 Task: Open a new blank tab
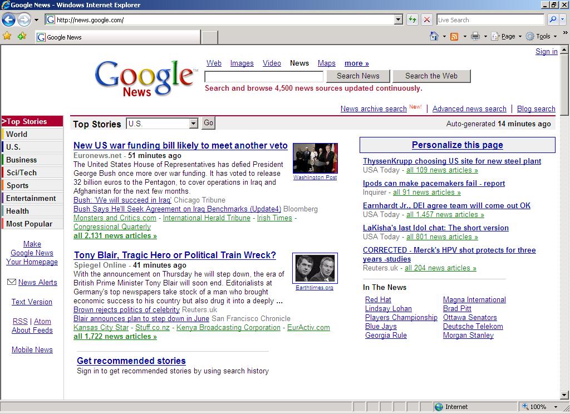click(209, 37)
